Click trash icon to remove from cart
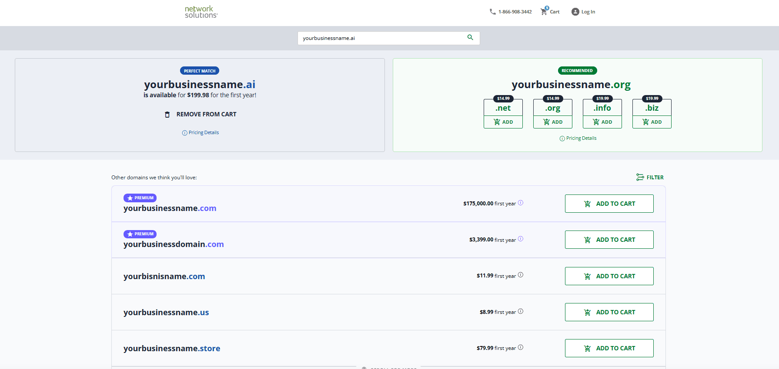 coord(167,115)
